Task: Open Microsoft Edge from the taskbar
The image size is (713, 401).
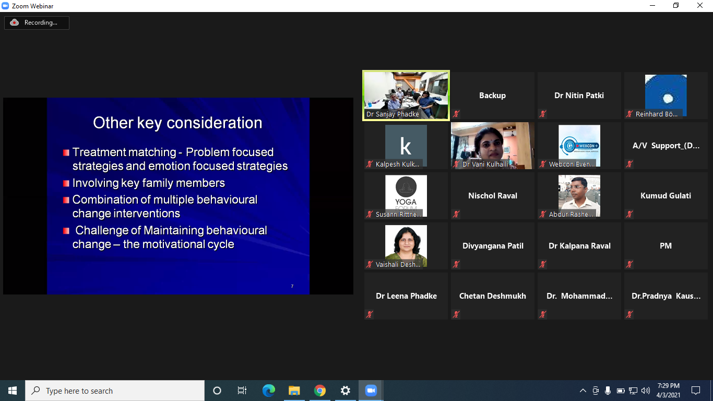Action: click(269, 391)
